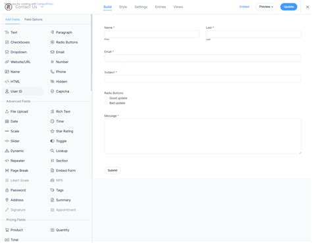Insert a Dynamic field
Image resolution: width=312 pixels, height=243 pixels.
click(14, 151)
